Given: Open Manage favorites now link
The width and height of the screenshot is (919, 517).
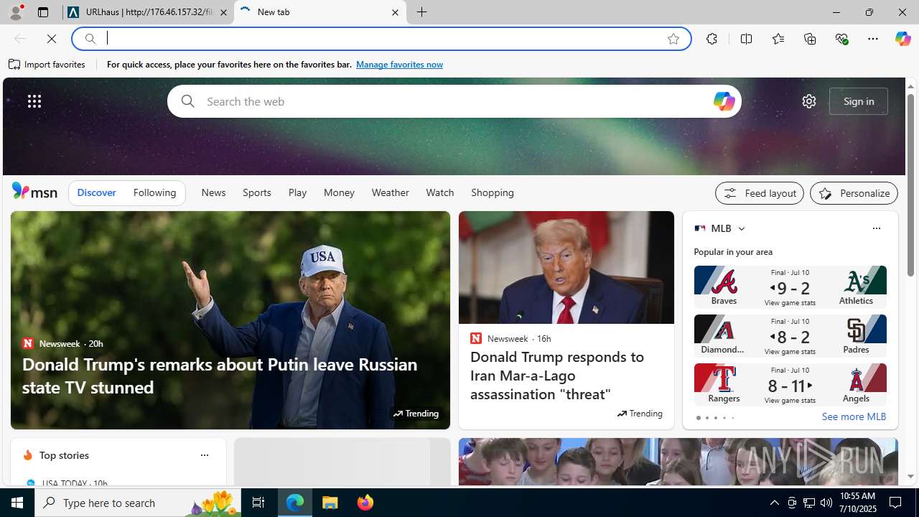Looking at the screenshot, I should tap(399, 65).
